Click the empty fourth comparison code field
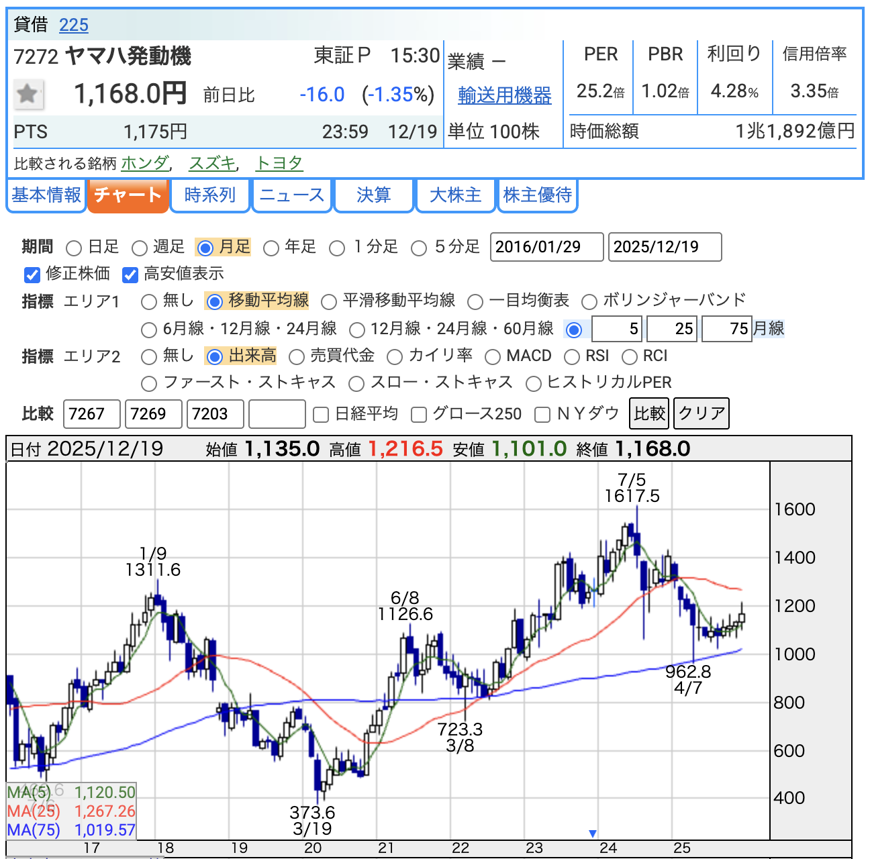 tap(277, 414)
